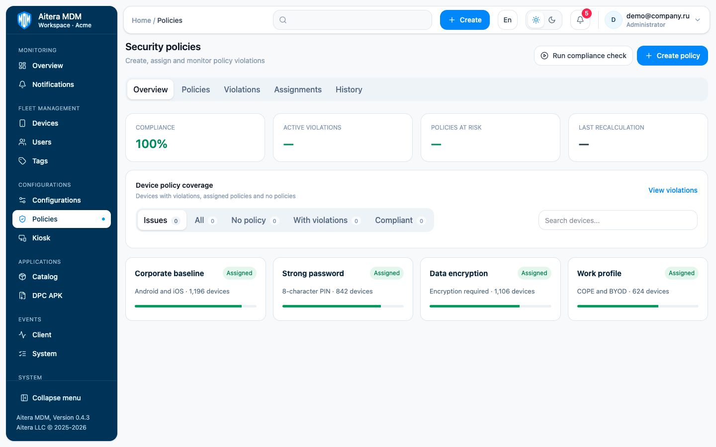Go to Devices in Fleet Management
716x447 pixels.
(x=62, y=123)
